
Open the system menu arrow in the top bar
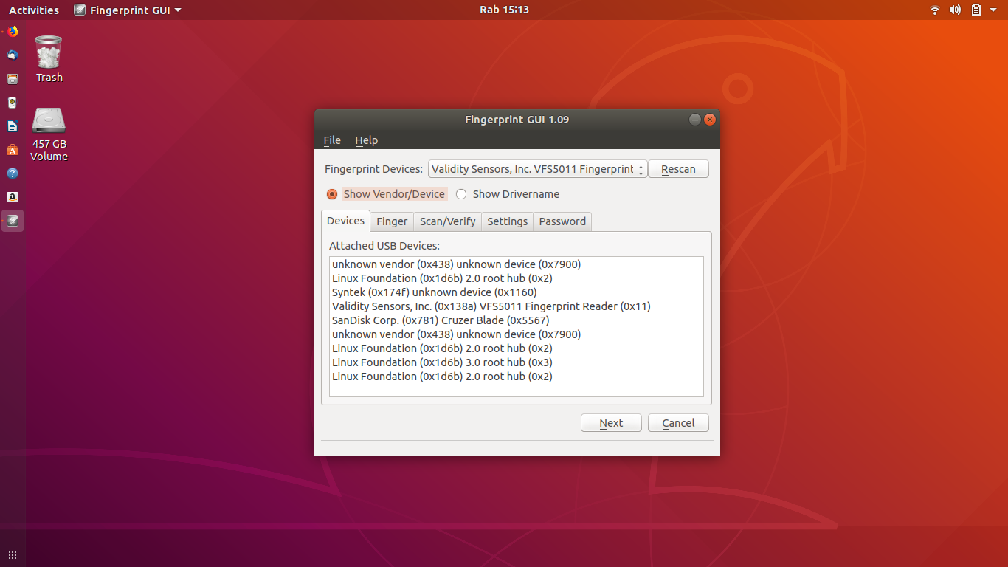993,10
